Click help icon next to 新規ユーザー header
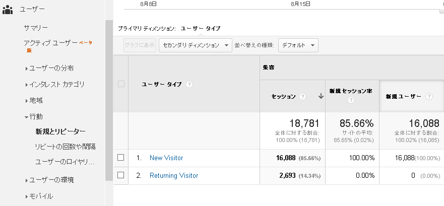Viewport: 444px width, 206px height. pyautogui.click(x=429, y=97)
